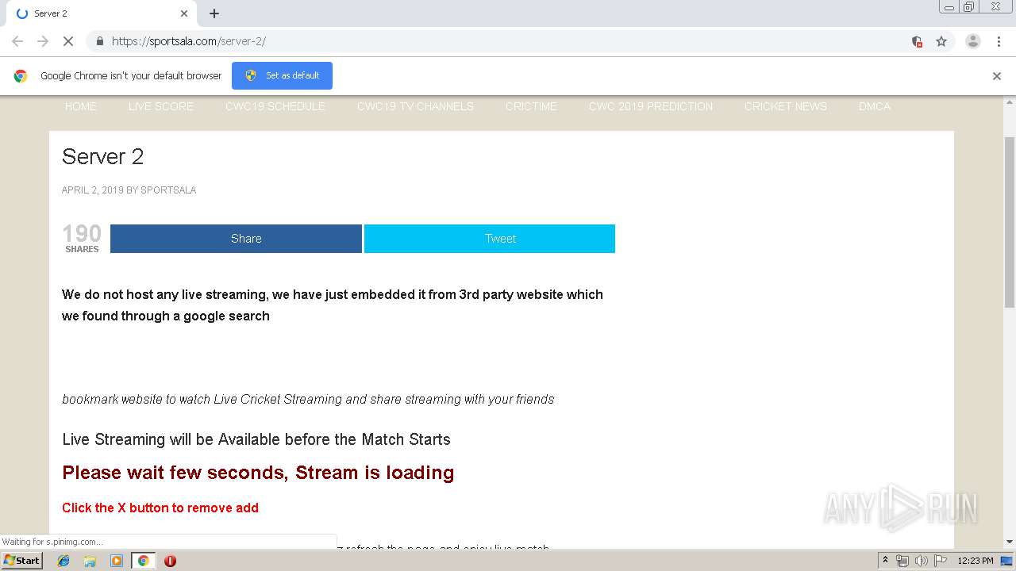This screenshot has width=1016, height=571.
Task: Open network tray icon
Action: tap(902, 561)
